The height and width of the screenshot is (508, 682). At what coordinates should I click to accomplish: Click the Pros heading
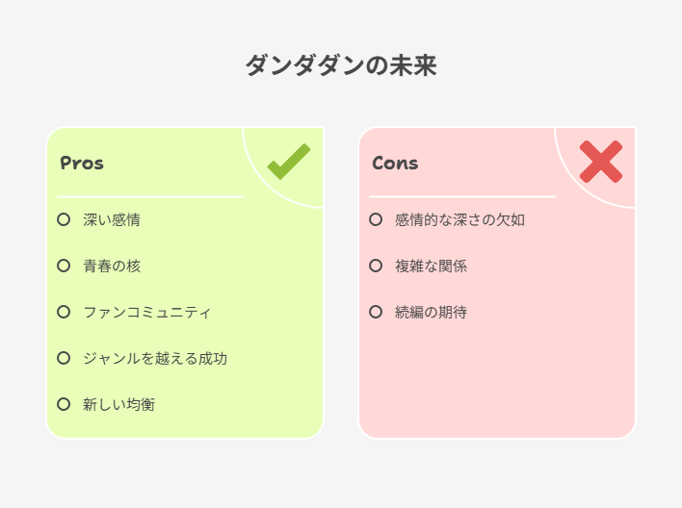coord(82,163)
